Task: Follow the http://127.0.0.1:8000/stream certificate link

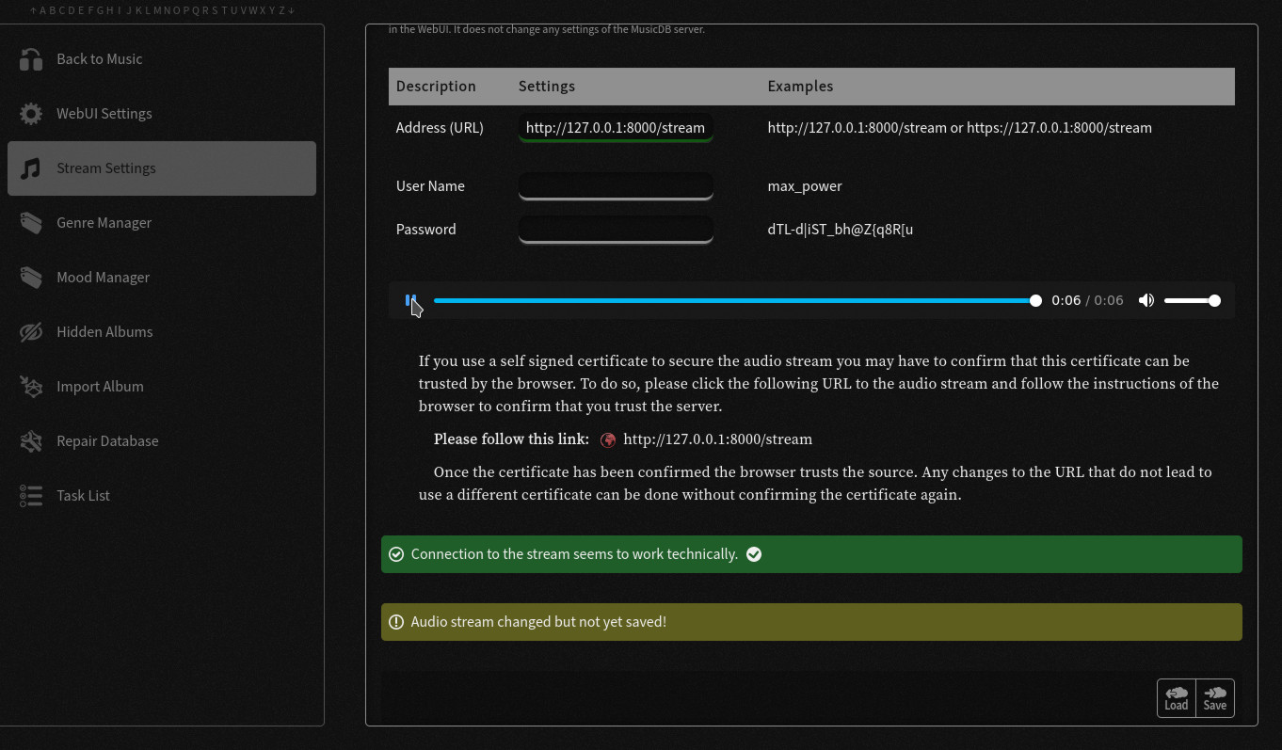Action: click(717, 439)
